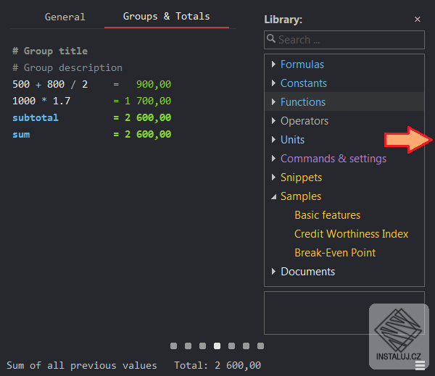
Task: Switch to the General tab
Action: pos(65,17)
